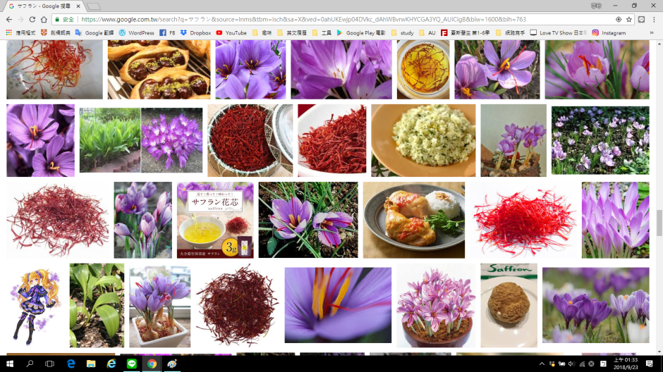Open the Instagram bookmark

[609, 32]
